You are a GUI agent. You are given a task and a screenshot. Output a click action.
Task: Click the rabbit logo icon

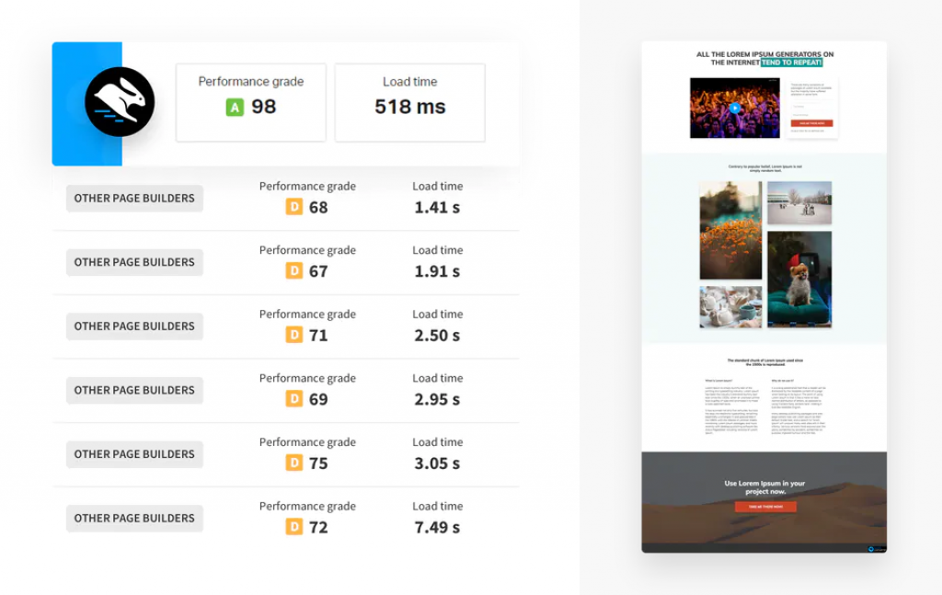coord(120,103)
